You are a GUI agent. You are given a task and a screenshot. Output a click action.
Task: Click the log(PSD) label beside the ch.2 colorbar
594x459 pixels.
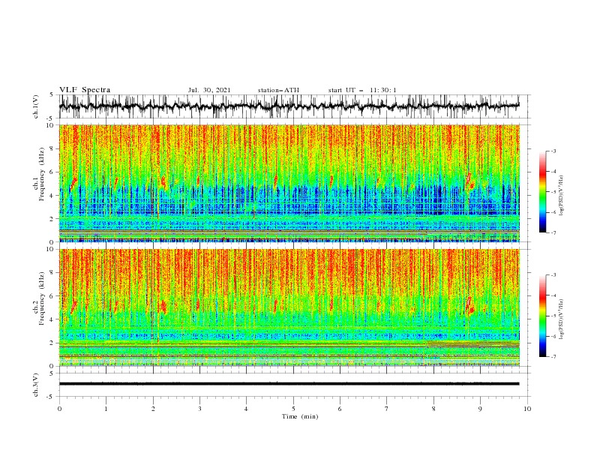[562, 319]
